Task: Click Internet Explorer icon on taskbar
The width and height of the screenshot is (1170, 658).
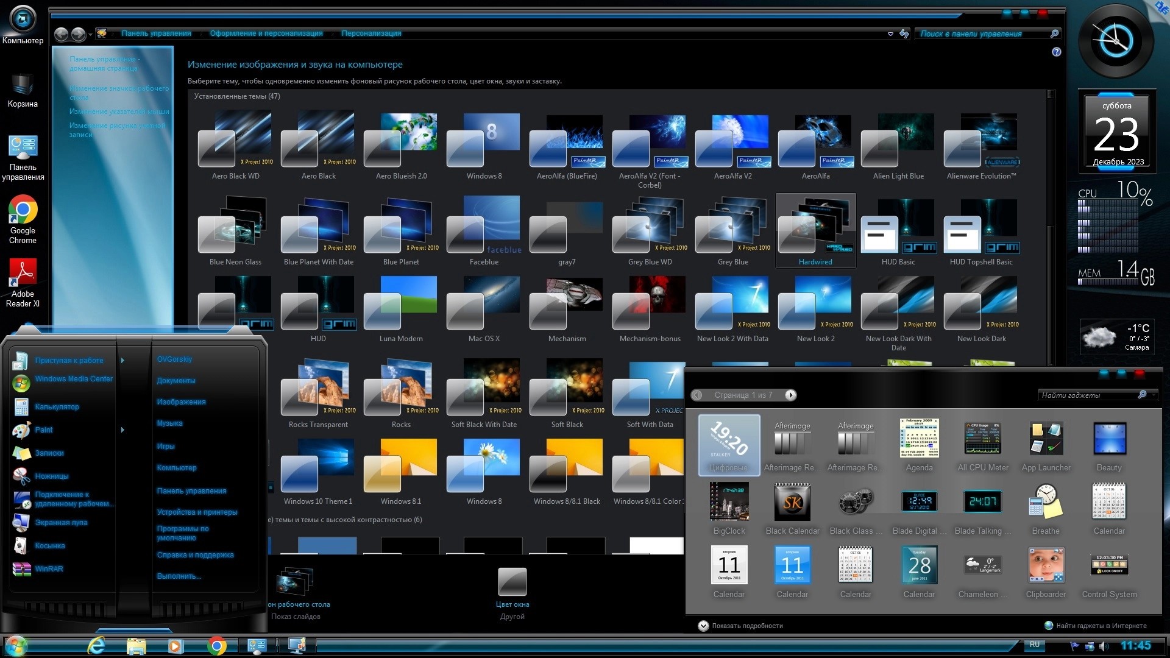Action: click(96, 646)
